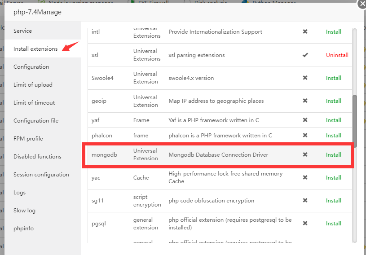
Task: Click the Swoole4 status X icon
Action: tap(305, 78)
